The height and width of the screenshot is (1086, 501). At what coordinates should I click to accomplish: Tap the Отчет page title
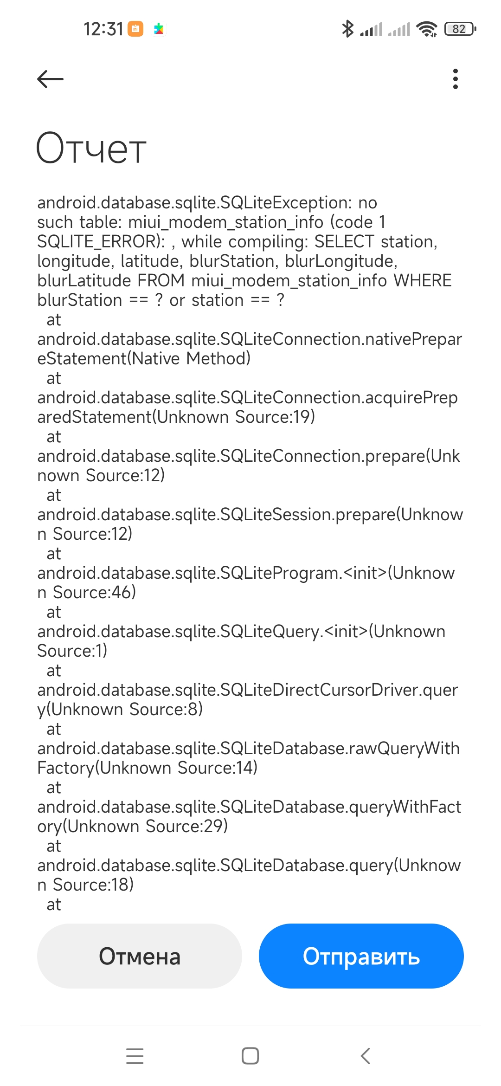(91, 149)
